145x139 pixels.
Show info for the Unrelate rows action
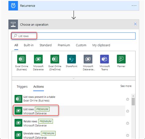(x=128, y=135)
